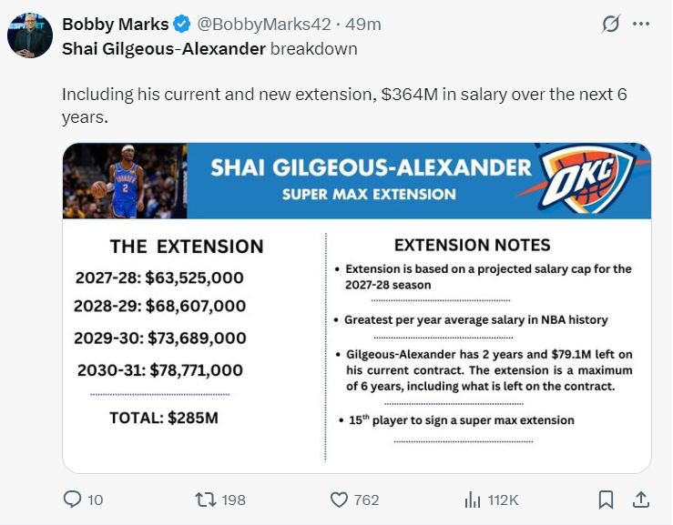Image resolution: width=673 pixels, height=525 pixels.
Task: Click the blue verified checkmark badge
Action: click(181, 25)
